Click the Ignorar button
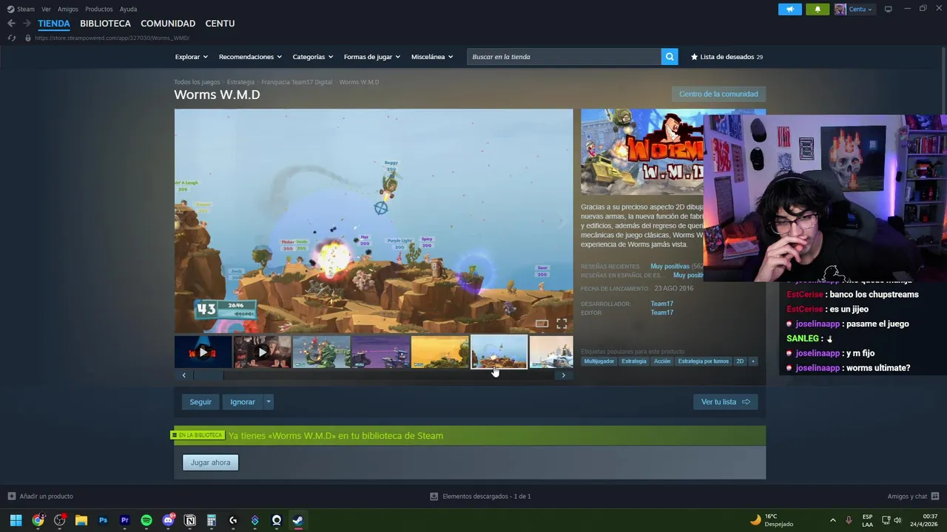947x532 pixels. point(243,402)
